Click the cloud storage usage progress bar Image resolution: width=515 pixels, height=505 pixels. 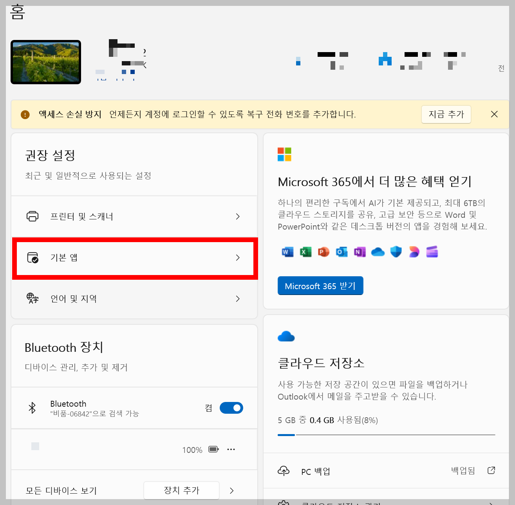point(386,435)
